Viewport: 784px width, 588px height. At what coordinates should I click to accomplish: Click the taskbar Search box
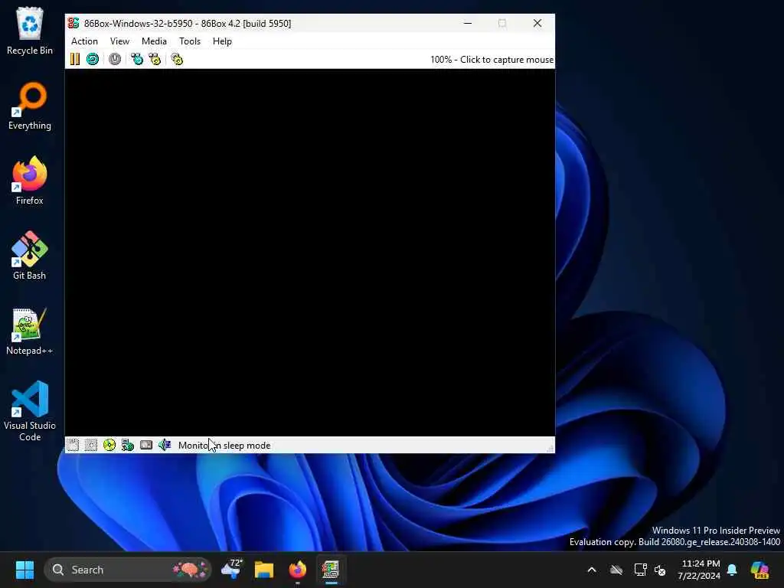point(128,570)
